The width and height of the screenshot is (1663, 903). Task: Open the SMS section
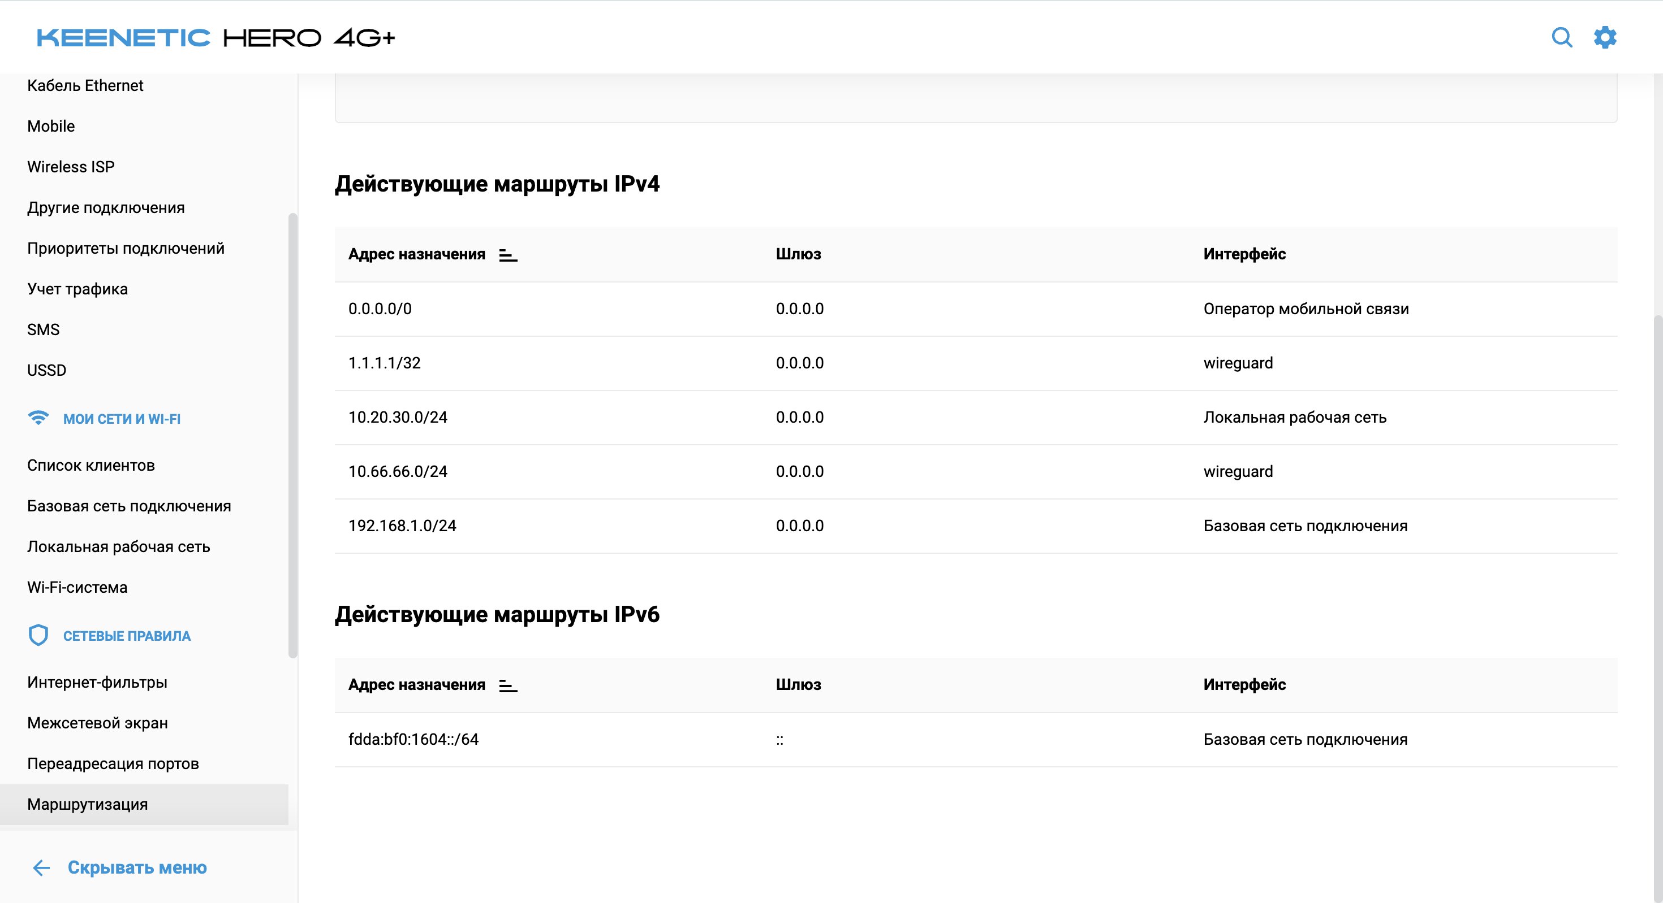pos(43,329)
